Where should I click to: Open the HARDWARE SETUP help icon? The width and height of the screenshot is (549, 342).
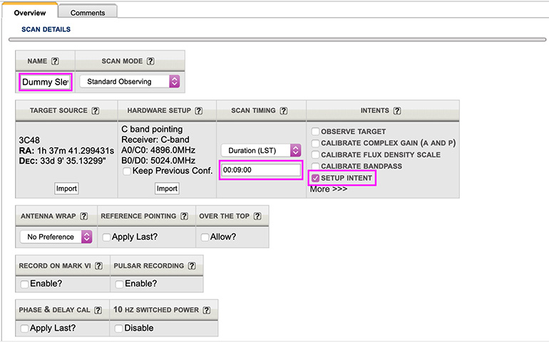198,111
